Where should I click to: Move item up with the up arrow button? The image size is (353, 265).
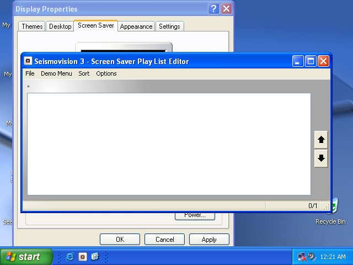click(321, 140)
